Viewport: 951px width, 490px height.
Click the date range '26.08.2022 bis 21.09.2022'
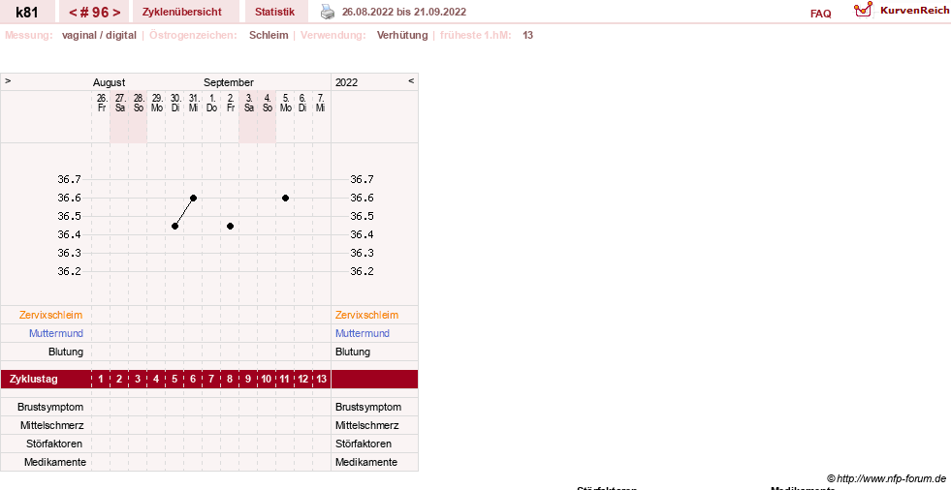click(x=404, y=12)
